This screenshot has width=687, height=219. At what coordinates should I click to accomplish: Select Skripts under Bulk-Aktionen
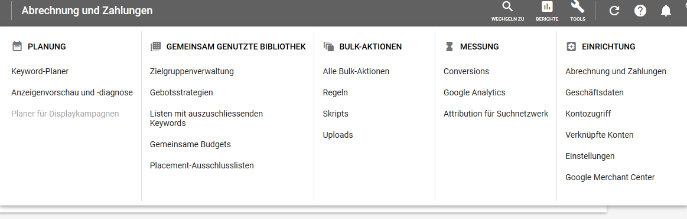click(x=336, y=114)
